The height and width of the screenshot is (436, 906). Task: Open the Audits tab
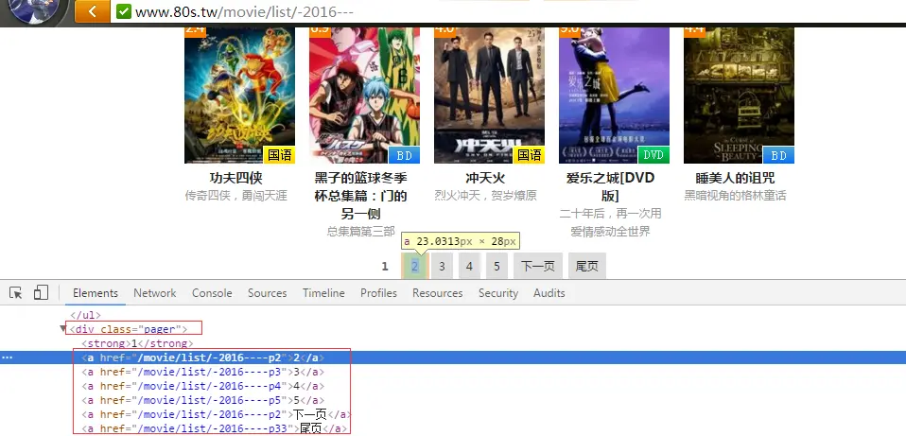(x=549, y=293)
